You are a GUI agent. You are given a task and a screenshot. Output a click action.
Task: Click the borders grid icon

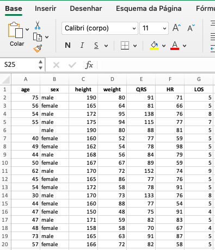pos(125,46)
